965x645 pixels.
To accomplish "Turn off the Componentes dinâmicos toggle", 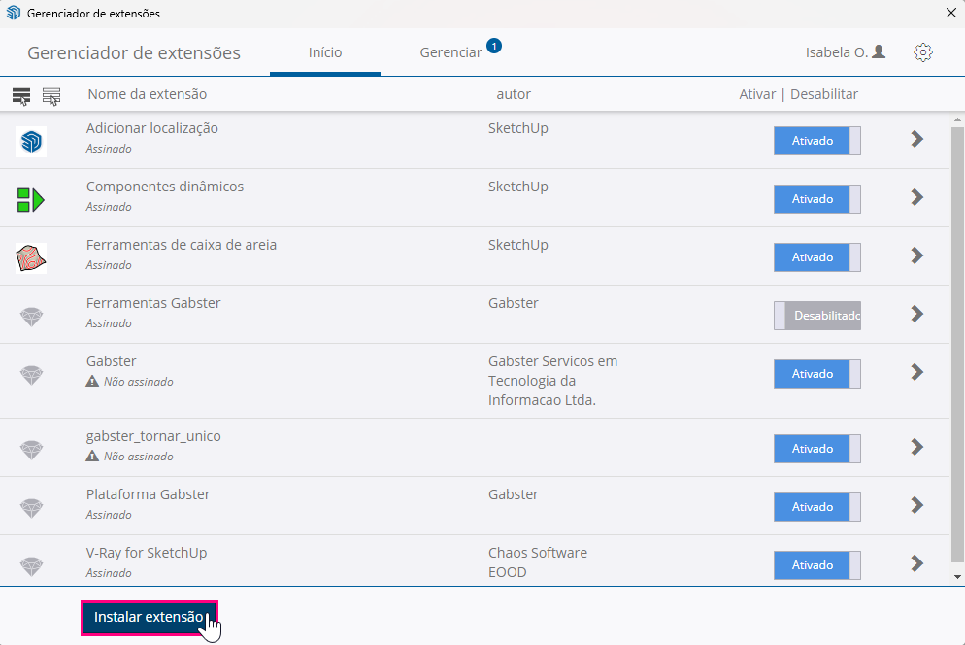I will coord(816,199).
